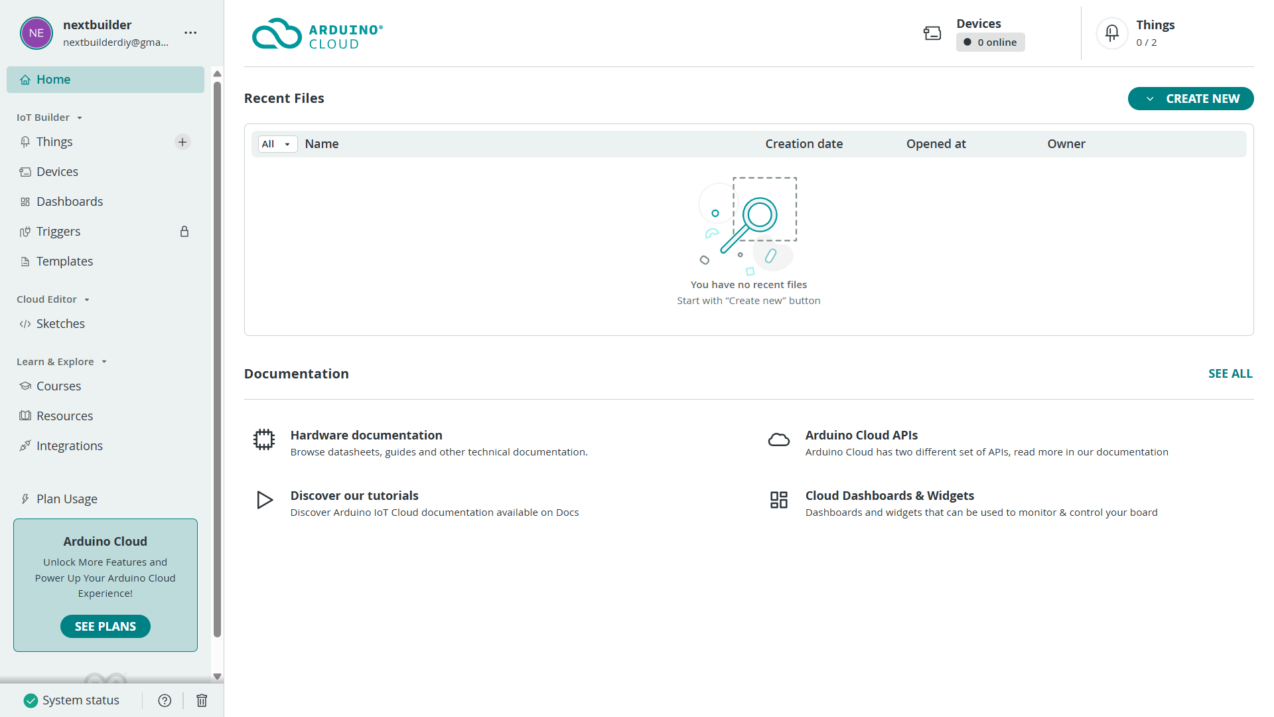
Task: Click the Arduino Cloud logo
Action: tap(317, 34)
